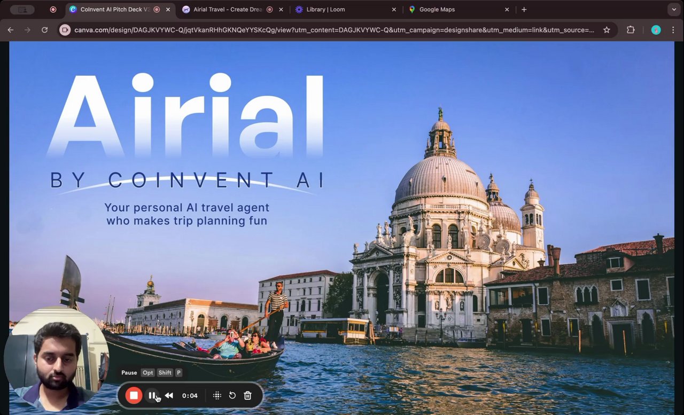Close the Google Maps tab

(x=507, y=10)
